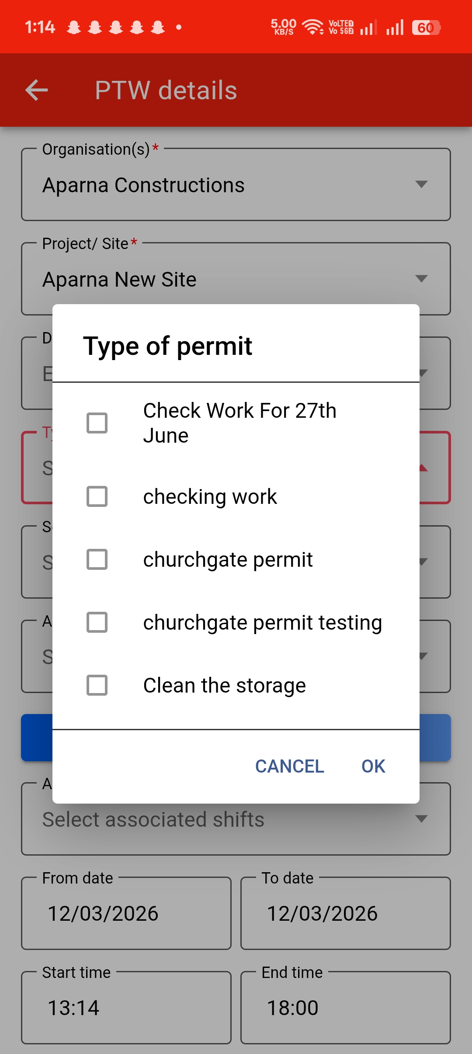Confirm permit selection with OK
This screenshot has height=1054, width=472.
373,766
